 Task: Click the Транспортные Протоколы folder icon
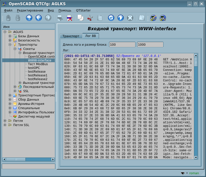[x=15, y=95]
